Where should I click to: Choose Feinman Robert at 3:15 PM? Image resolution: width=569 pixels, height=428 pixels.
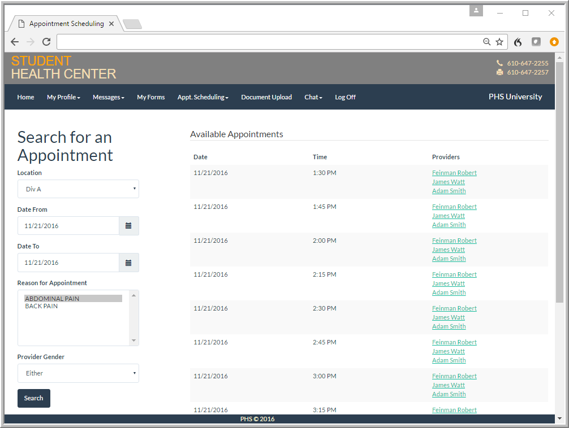click(x=454, y=410)
